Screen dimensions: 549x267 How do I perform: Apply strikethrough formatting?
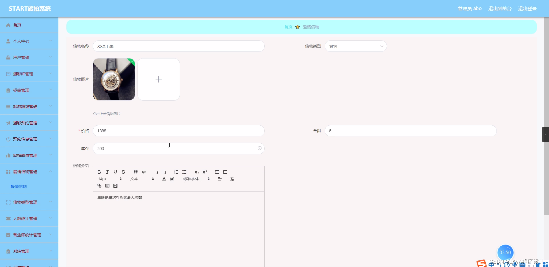pos(123,172)
